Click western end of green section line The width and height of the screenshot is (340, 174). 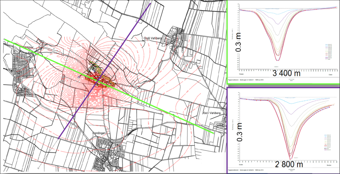pos(5,39)
